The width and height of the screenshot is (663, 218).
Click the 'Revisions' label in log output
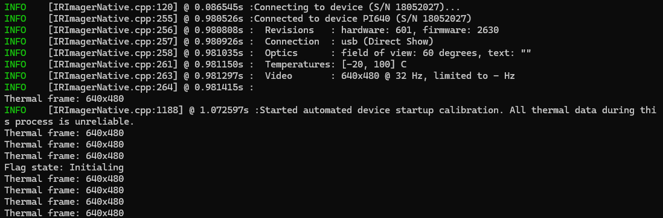pyautogui.click(x=289, y=30)
